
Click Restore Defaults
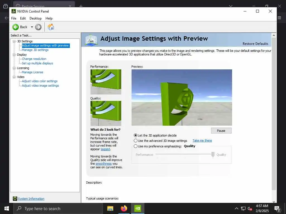[x=255, y=44]
